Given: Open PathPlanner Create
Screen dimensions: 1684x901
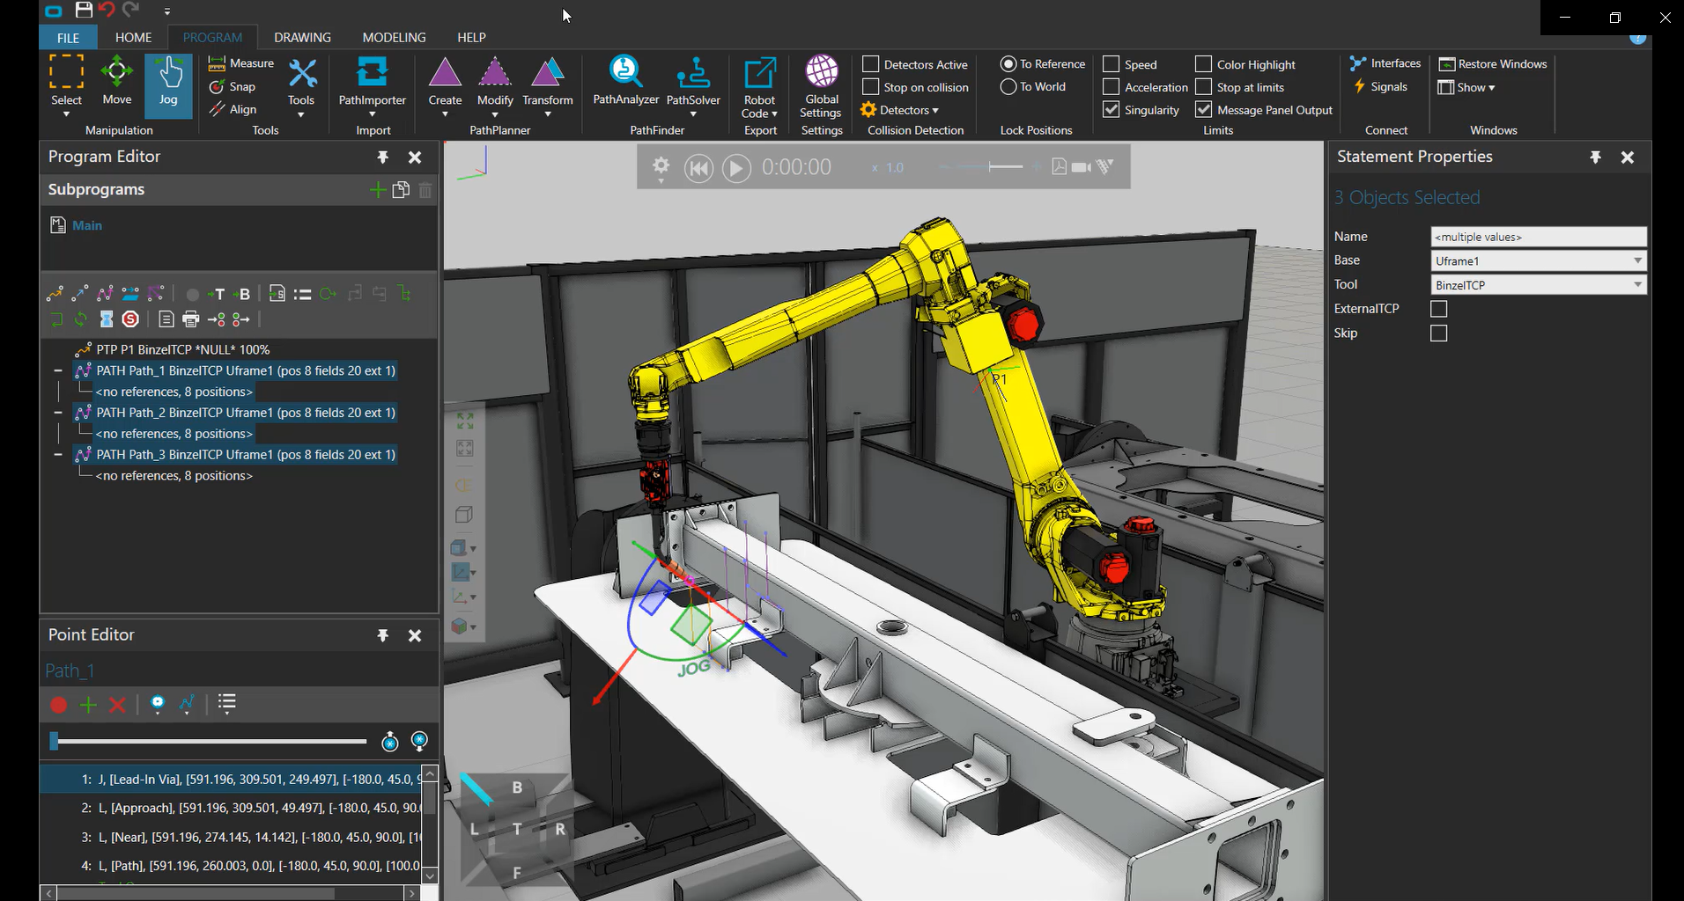Looking at the screenshot, I should 445,86.
